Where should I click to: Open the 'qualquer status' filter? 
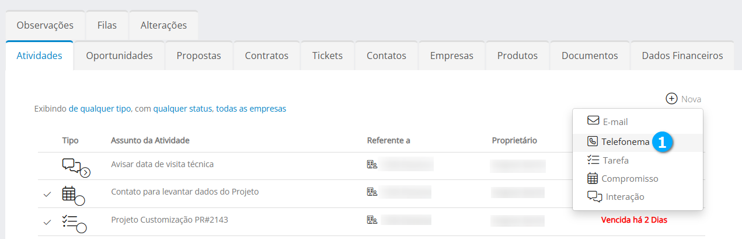(x=183, y=109)
